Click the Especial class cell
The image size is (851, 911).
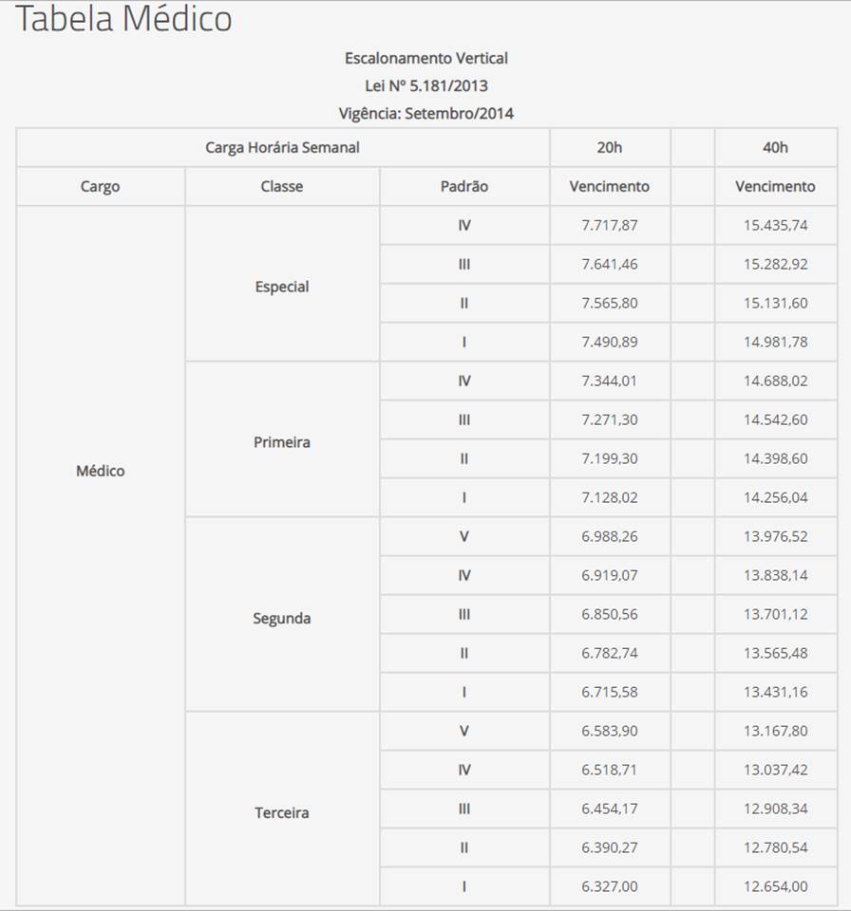282,287
